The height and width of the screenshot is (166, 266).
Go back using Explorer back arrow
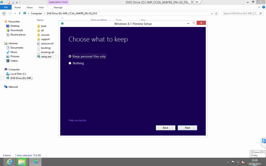(4, 13)
